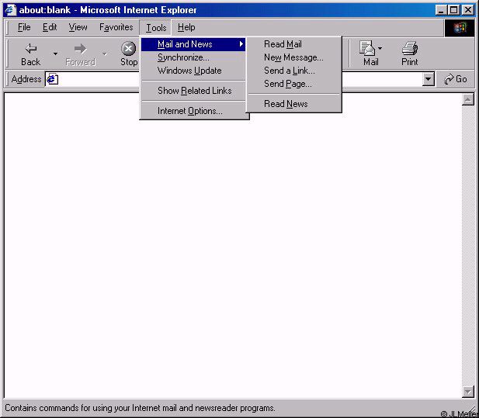This screenshot has width=479, height=418.
Task: Open the Favorites menu
Action: [116, 27]
